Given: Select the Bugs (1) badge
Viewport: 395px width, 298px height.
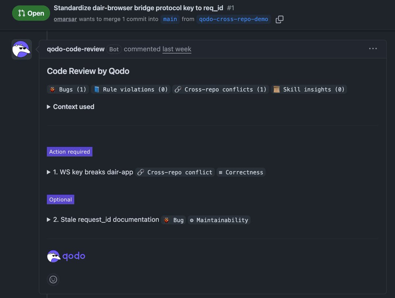Looking at the screenshot, I should point(68,89).
